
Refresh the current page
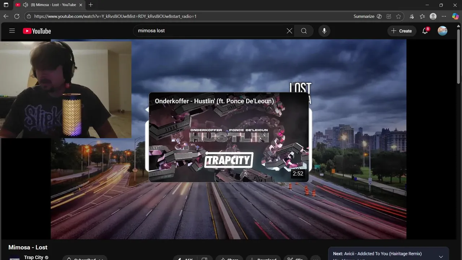[17, 16]
